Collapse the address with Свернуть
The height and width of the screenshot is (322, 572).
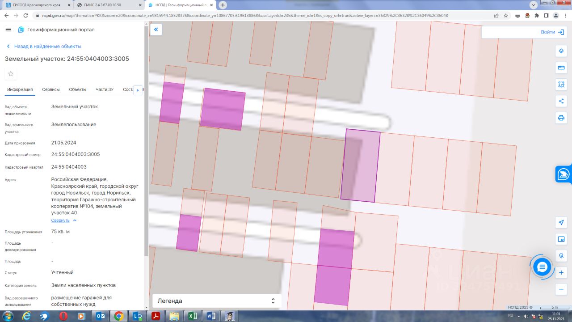coord(63,220)
